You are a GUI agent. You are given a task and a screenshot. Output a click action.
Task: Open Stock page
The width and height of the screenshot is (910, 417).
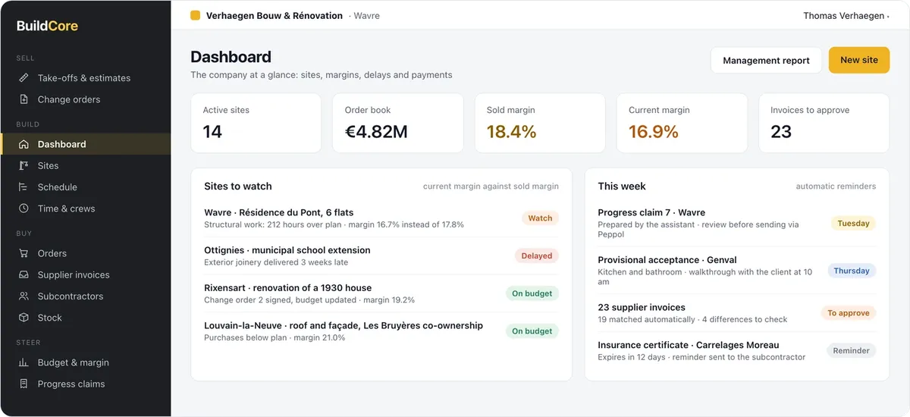(x=86, y=318)
